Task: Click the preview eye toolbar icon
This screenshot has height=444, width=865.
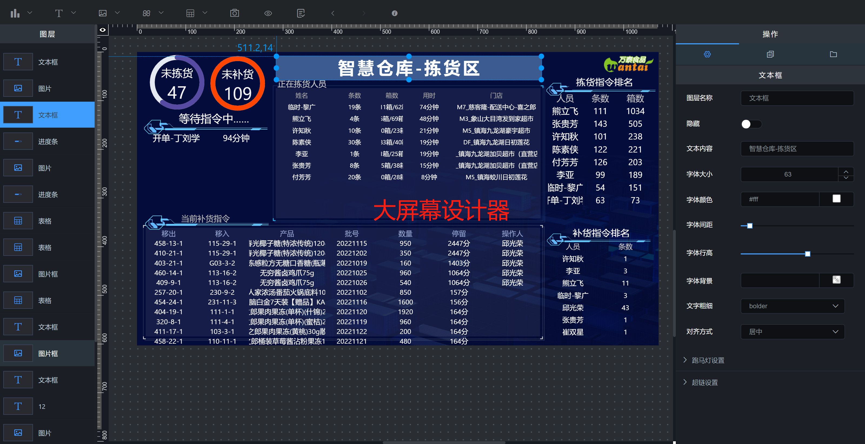Action: (268, 13)
